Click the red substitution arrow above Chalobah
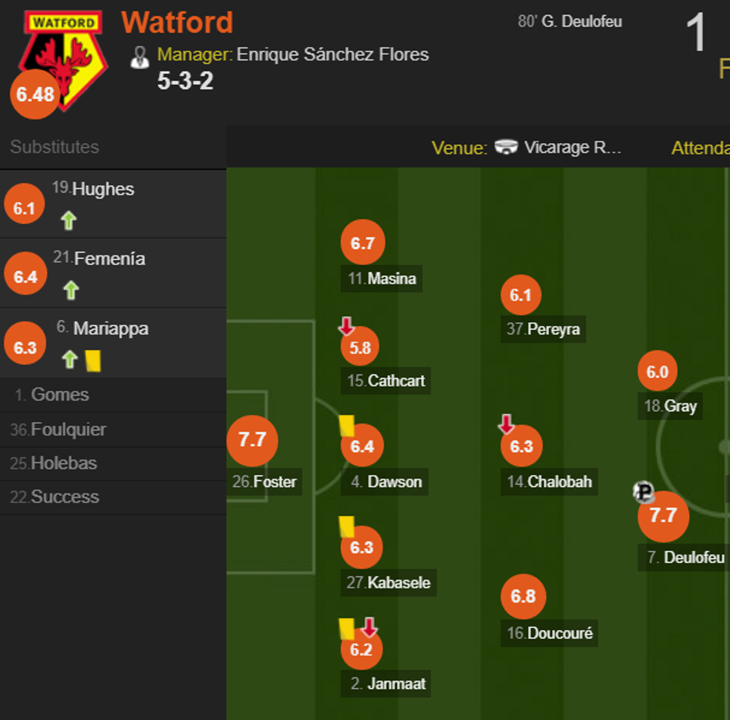This screenshot has width=730, height=720. (507, 425)
